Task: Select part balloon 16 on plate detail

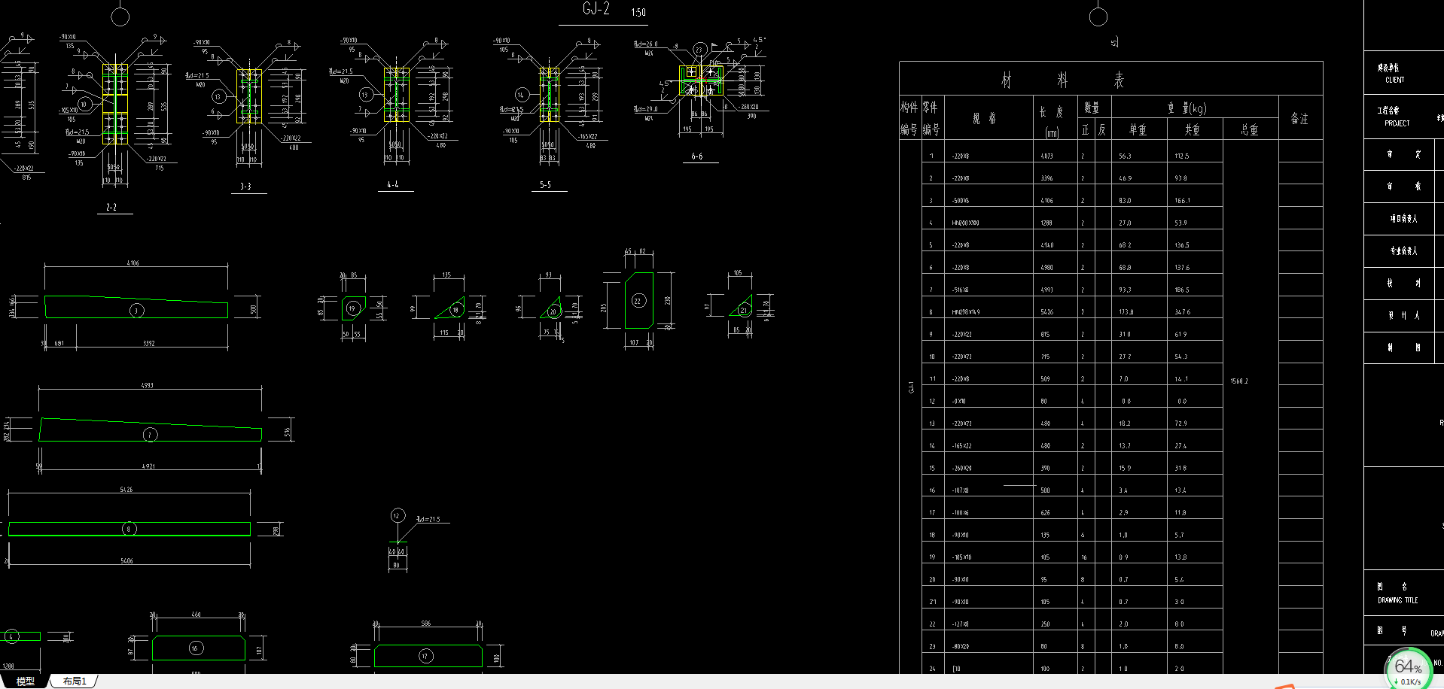Action: (x=195, y=648)
